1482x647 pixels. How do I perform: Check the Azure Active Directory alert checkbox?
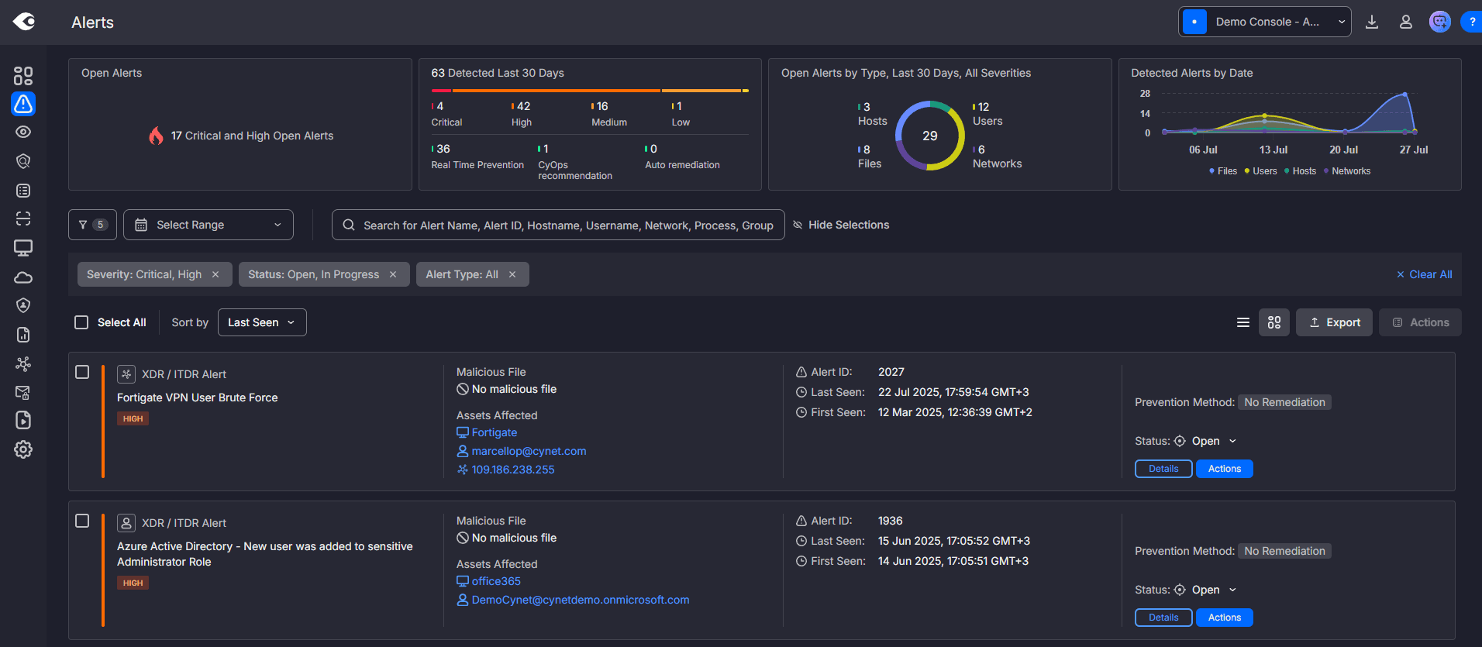(x=82, y=521)
